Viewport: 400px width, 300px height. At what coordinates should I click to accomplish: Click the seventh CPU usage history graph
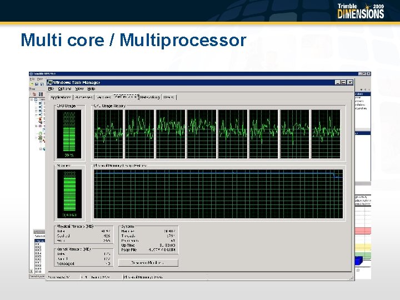click(295, 134)
